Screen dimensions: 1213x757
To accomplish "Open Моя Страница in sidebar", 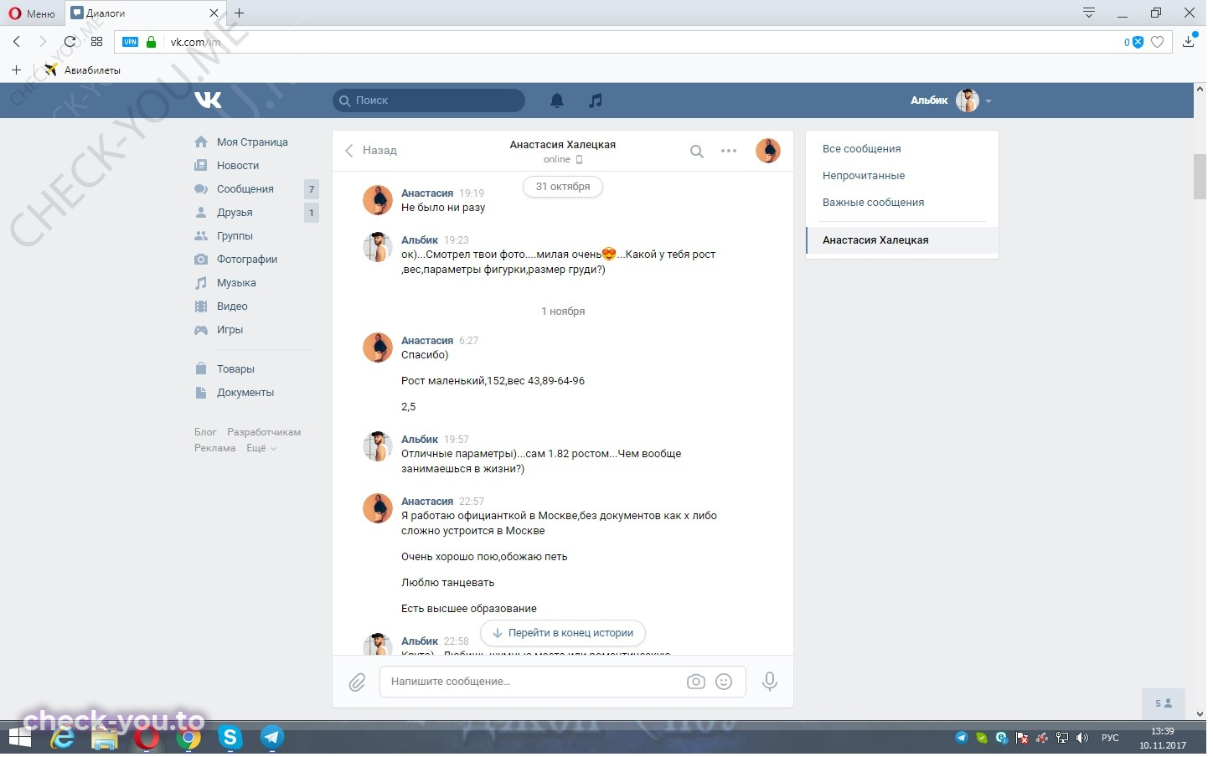I will point(254,142).
